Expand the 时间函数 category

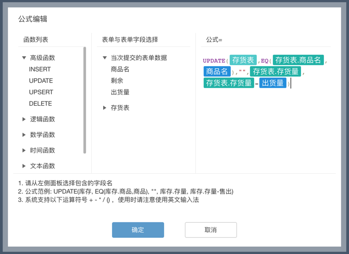tap(24, 150)
